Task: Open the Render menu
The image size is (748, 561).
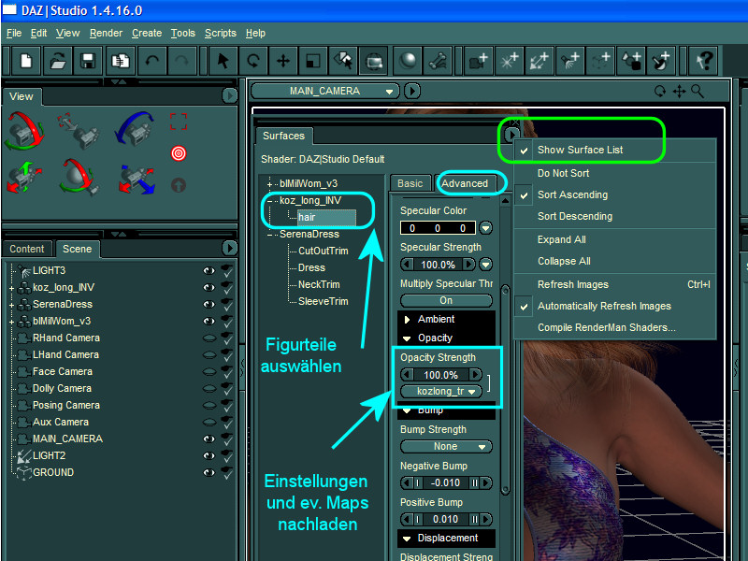Action: pos(106,33)
